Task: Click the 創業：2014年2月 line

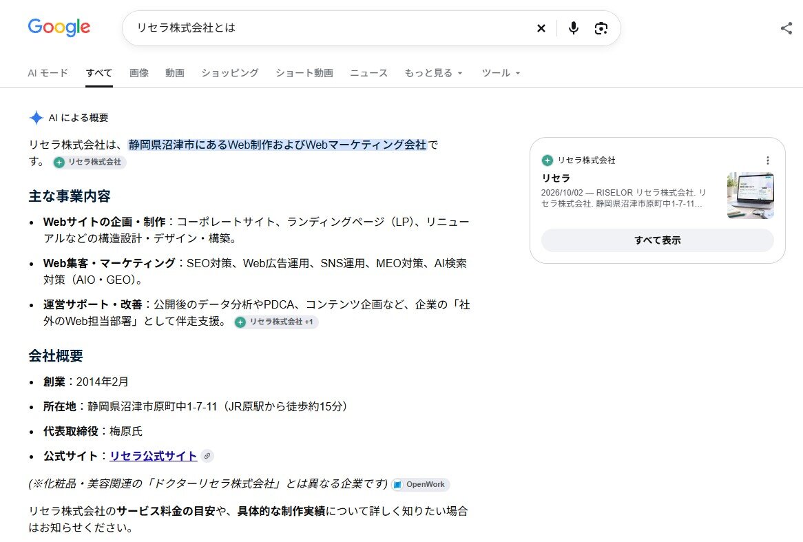Action: (85, 382)
